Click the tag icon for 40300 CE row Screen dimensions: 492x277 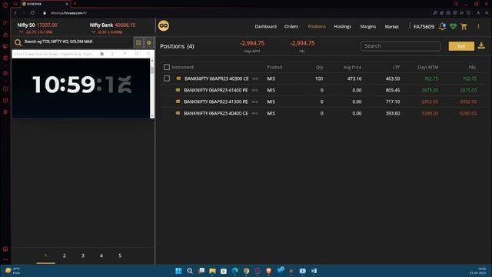coord(178,78)
